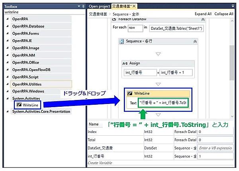The height and width of the screenshot is (171, 239).
Task: Click Collapse All in the designer
Action: click(224, 14)
